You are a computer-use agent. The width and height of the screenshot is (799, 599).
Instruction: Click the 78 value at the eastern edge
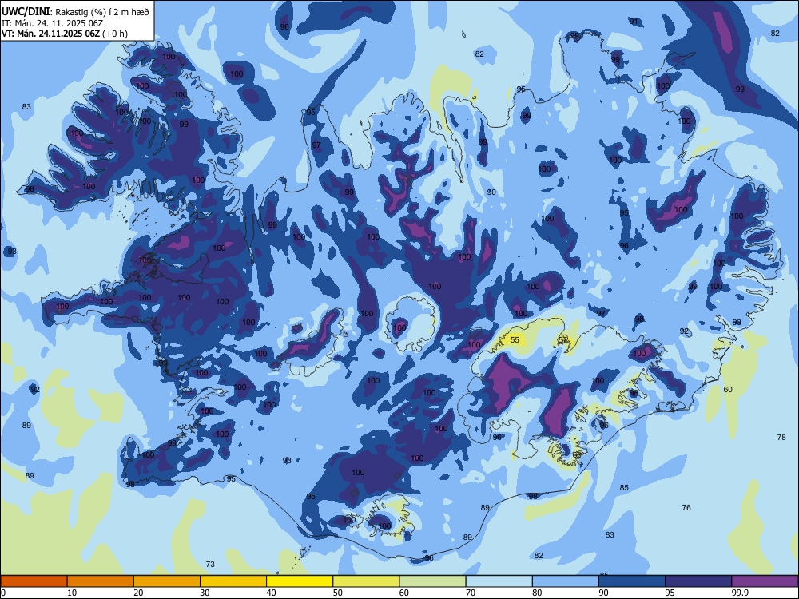coord(781,437)
